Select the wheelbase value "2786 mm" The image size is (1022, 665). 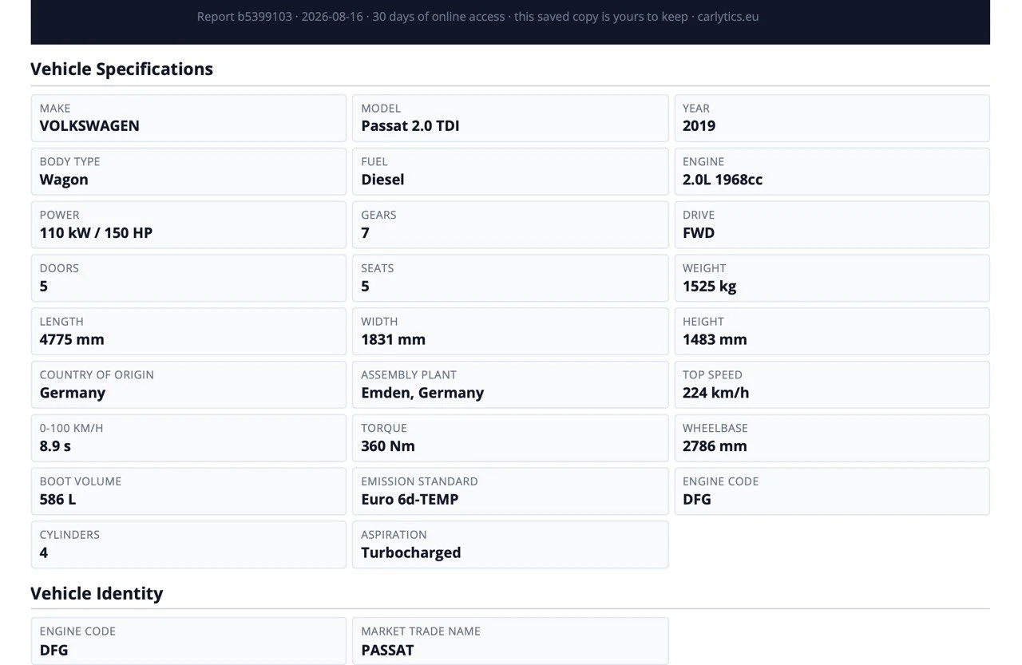coord(715,446)
